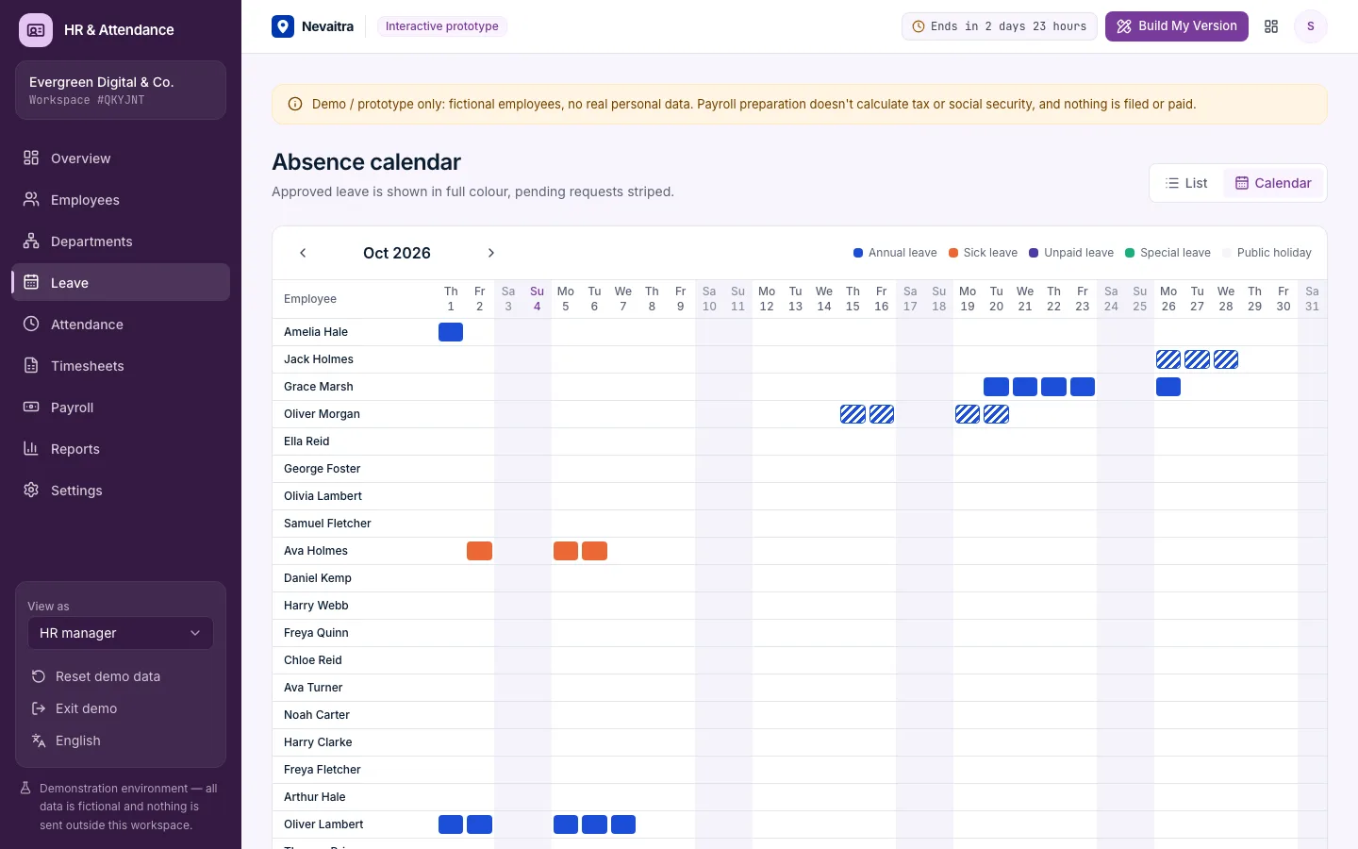Go to next month after Oct 2026

tap(491, 253)
